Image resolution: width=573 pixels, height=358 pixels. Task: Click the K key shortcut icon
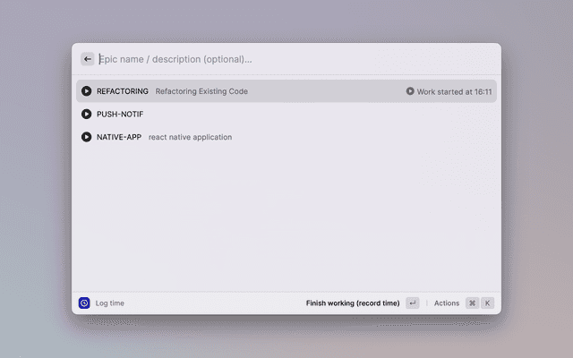488,303
